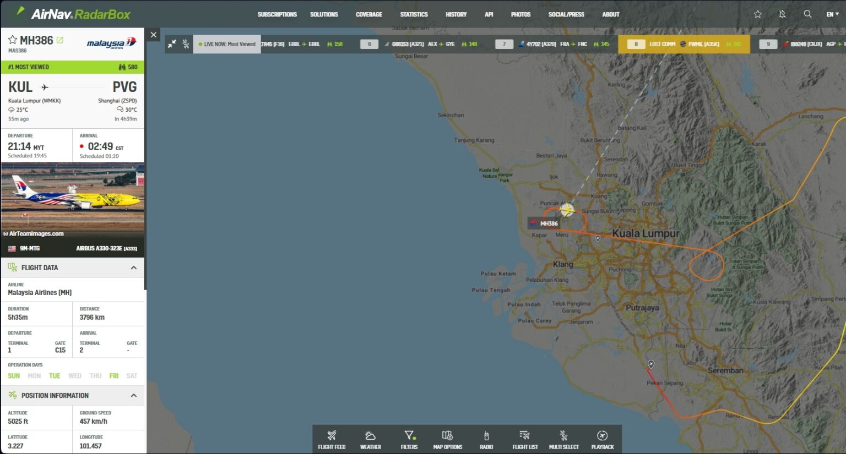846x454 pixels.
Task: Open the search magnifier in the header
Action: (x=807, y=14)
